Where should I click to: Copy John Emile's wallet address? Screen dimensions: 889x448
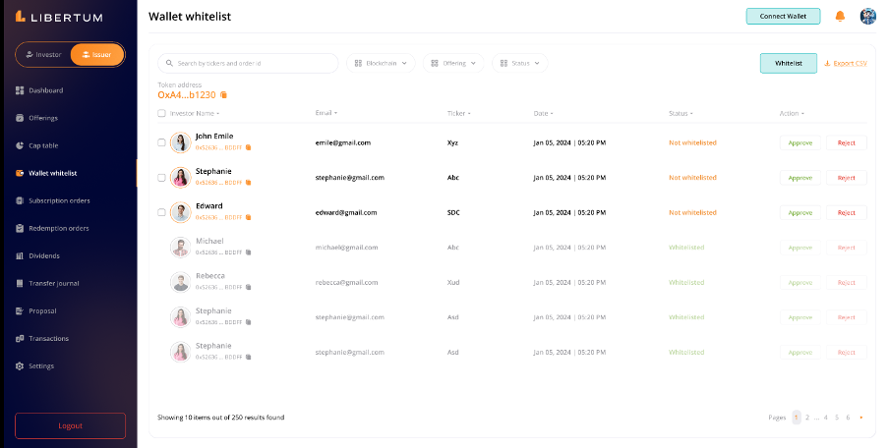(x=249, y=147)
